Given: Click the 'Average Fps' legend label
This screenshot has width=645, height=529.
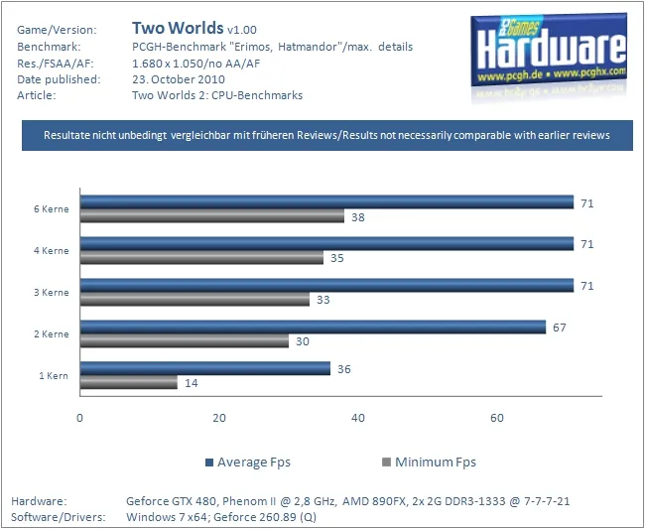Looking at the screenshot, I should click(x=254, y=463).
